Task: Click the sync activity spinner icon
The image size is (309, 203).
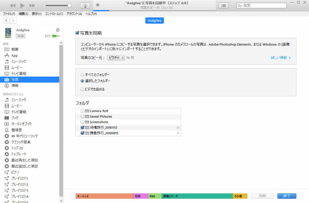Action: coord(98,5)
